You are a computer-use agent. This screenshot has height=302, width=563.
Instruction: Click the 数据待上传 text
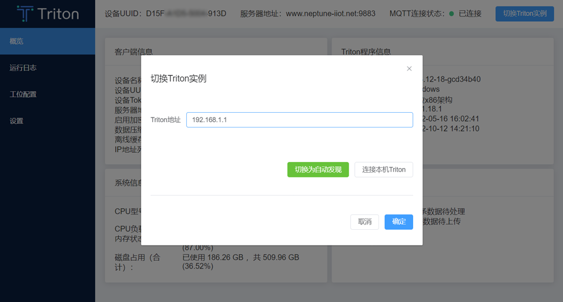(x=441, y=221)
